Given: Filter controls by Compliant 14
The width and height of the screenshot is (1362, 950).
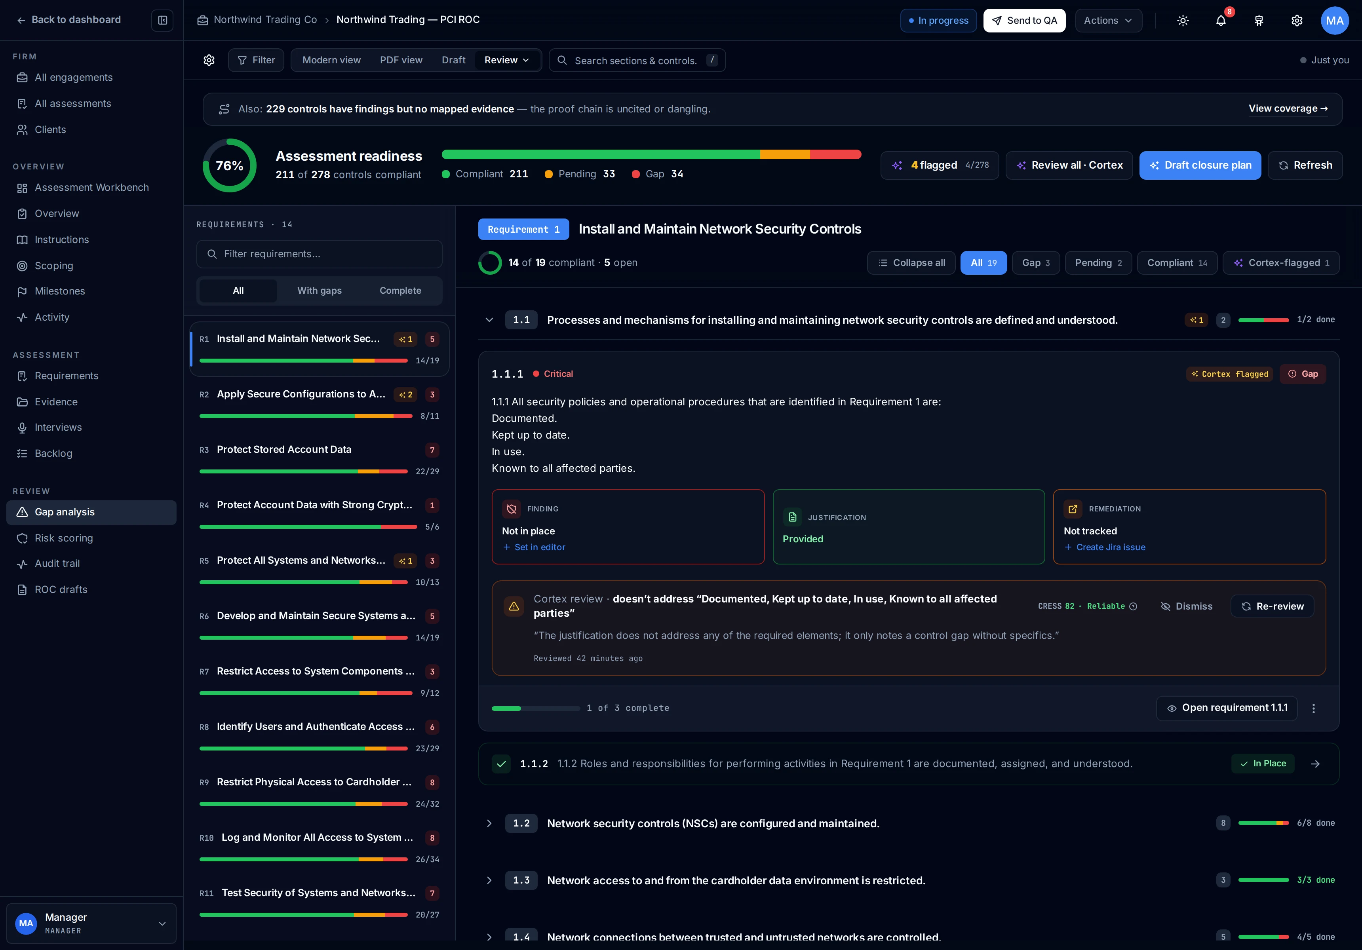Looking at the screenshot, I should click(1177, 263).
